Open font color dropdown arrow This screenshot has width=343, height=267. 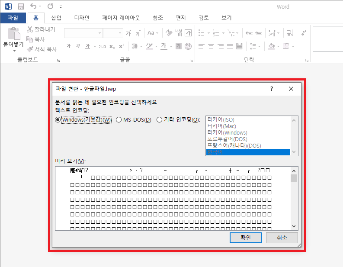[x=171, y=46]
